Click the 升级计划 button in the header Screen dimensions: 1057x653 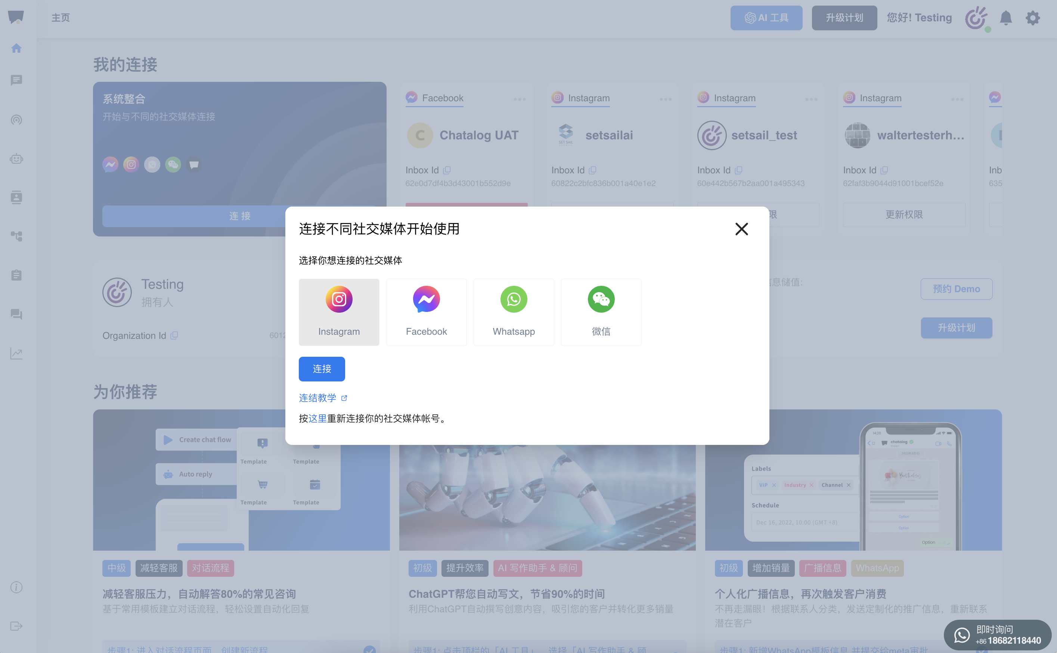(844, 18)
